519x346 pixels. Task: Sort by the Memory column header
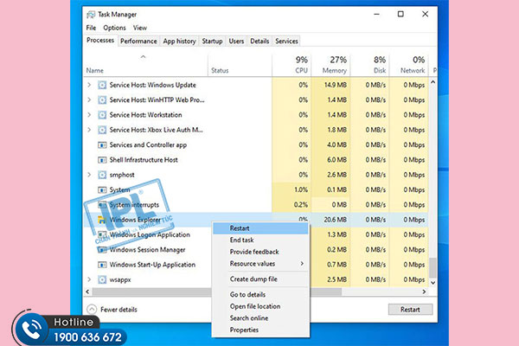[x=330, y=65]
